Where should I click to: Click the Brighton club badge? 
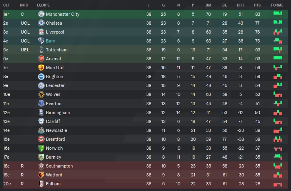pos(41,76)
